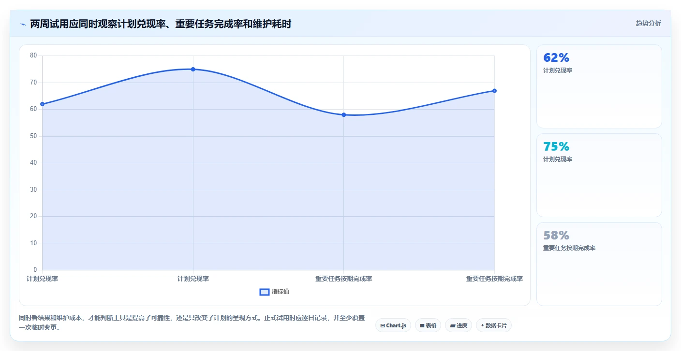Image resolution: width=681 pixels, height=351 pixels.
Task: Click the y-axis label 60
Action: (33, 109)
